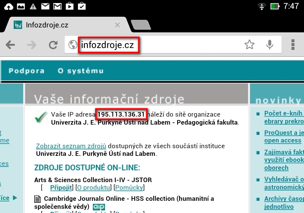Tap Pedagogická fakulta organization name

click(207, 123)
